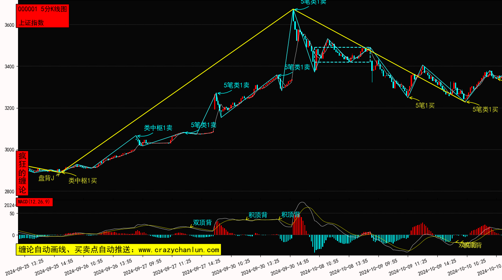Click the 疯狂的缠论 vertical red badge
The width and height of the screenshot is (502, 280).
22,173
